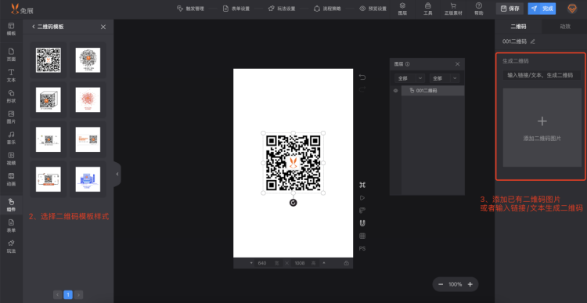Open 正版素材 licensed materials
Screen dimensions: 587x303
453,9
